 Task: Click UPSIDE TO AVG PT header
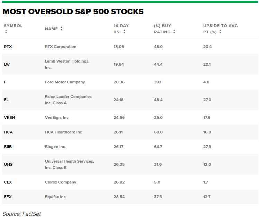click(221, 29)
